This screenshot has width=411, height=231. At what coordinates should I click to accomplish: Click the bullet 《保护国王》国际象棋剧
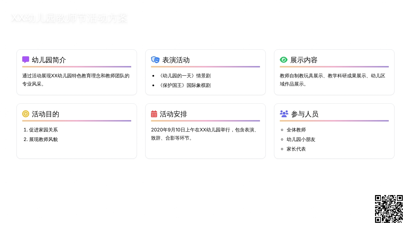(184, 85)
